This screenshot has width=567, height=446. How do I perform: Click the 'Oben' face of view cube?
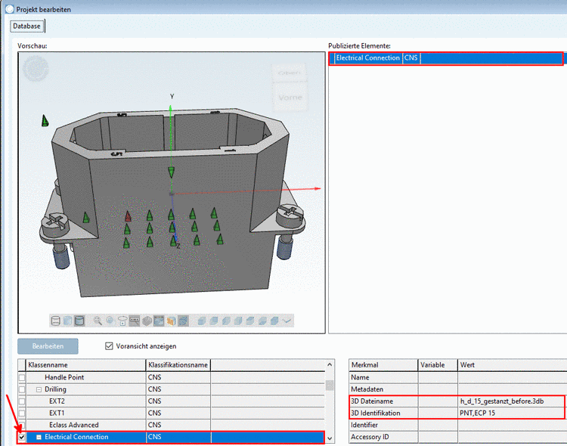(290, 73)
